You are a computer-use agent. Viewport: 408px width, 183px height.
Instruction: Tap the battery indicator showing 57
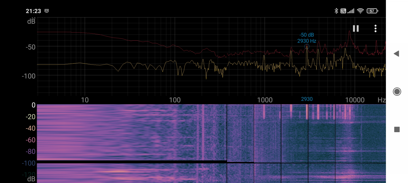coord(372,11)
